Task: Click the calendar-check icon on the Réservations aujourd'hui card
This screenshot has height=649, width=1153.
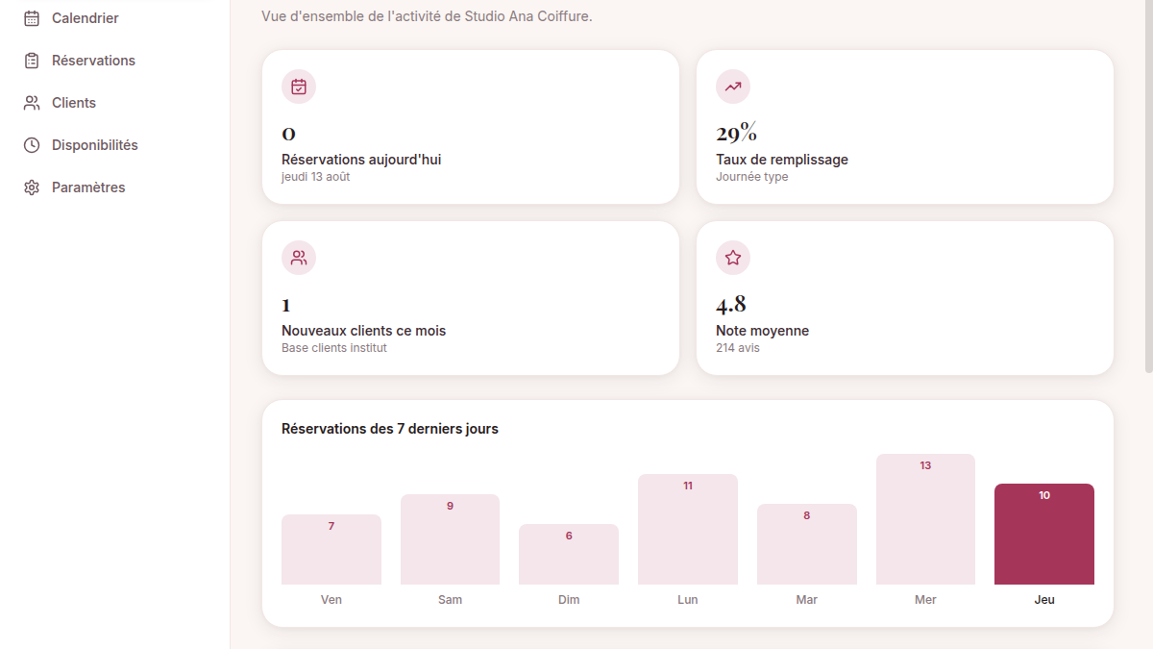Action: point(299,87)
